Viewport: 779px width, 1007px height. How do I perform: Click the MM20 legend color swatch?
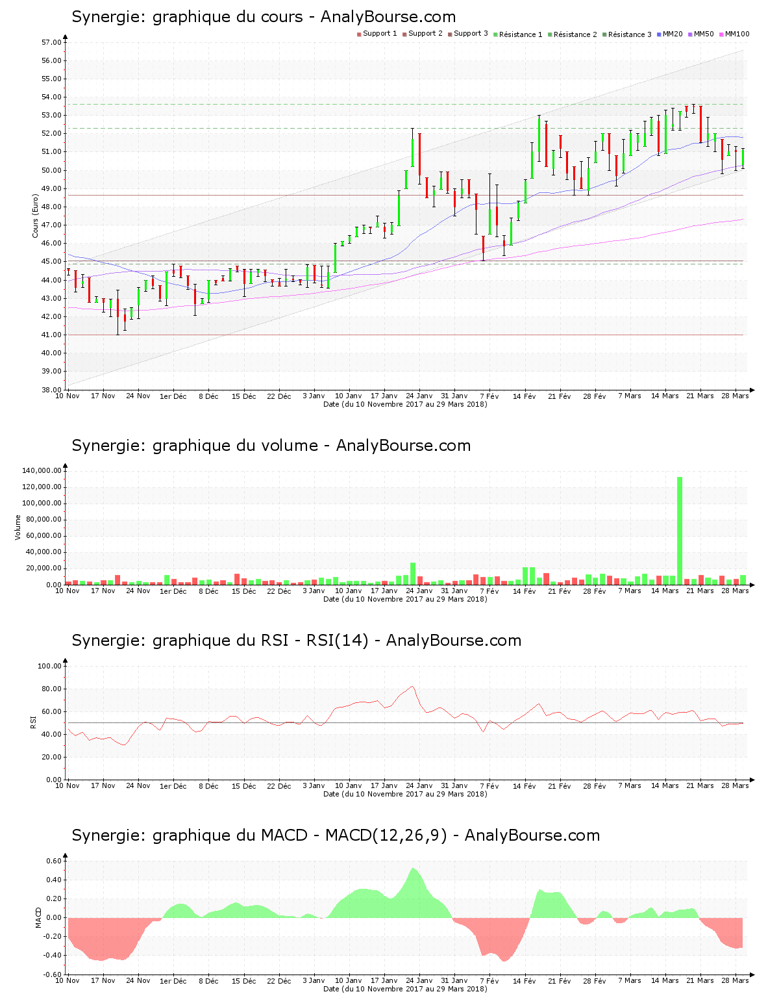pos(659,34)
